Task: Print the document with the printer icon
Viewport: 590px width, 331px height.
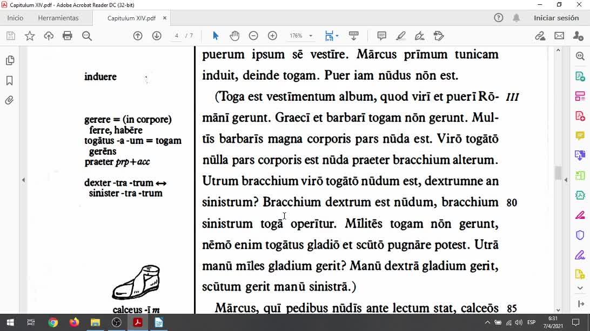Action: click(x=68, y=36)
